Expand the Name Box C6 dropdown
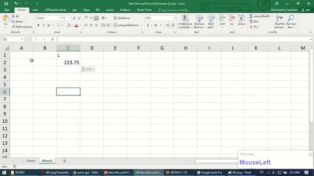The height and width of the screenshot is (176, 314). click(x=22, y=39)
